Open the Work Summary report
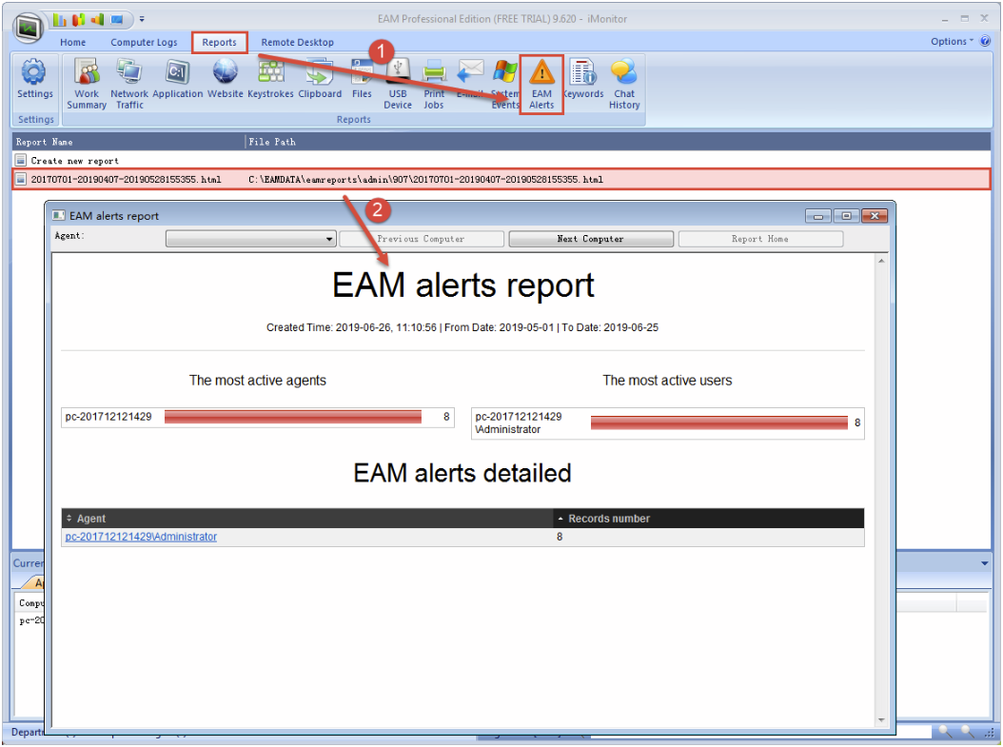Viewport: 1003px width, 747px height. 87,84
